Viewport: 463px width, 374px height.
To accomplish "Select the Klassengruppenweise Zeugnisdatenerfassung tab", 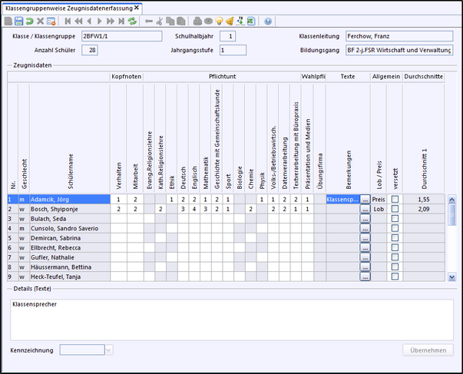I will point(69,7).
